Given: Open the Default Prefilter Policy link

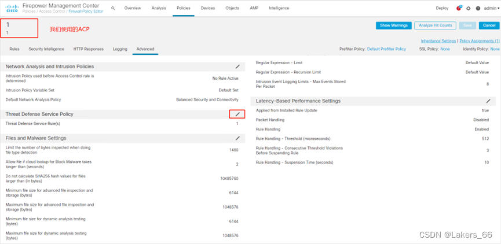Looking at the screenshot, I should pos(387,49).
